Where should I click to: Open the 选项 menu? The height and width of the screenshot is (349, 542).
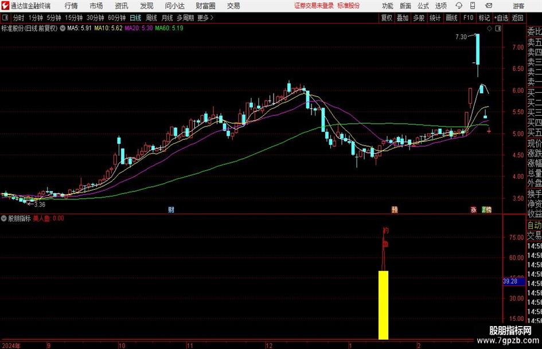click(441, 6)
